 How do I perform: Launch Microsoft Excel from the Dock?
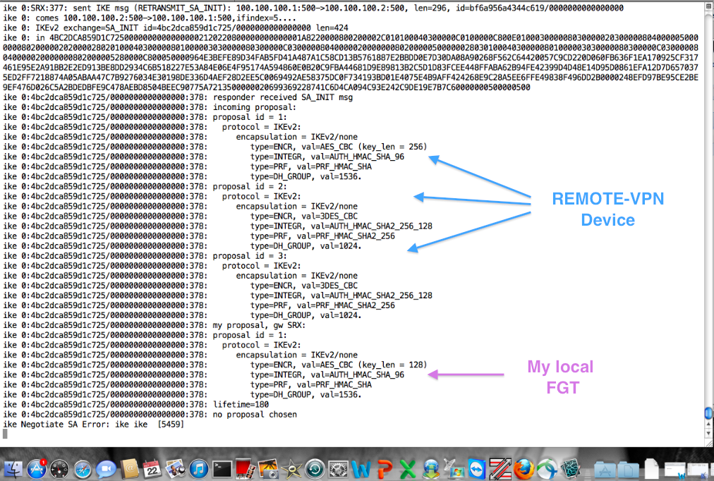click(408, 469)
